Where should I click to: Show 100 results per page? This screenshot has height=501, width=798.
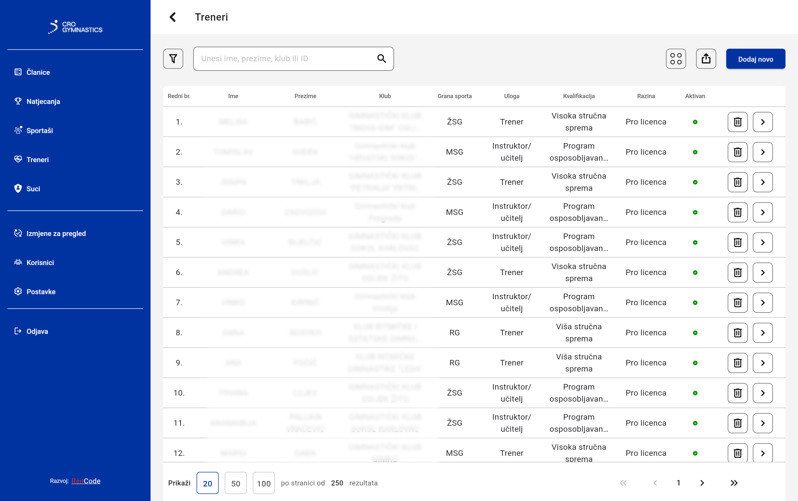pyautogui.click(x=264, y=483)
